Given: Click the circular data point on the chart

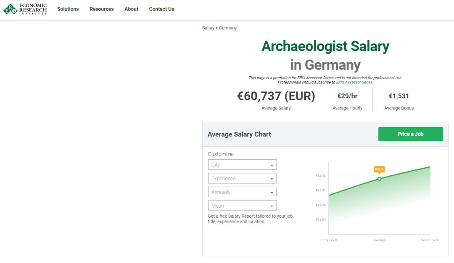Looking at the screenshot, I should (379, 179).
